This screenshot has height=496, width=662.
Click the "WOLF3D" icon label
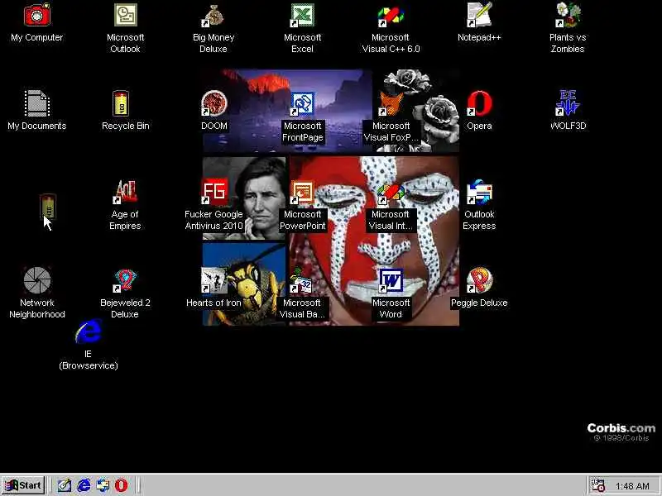coord(568,126)
